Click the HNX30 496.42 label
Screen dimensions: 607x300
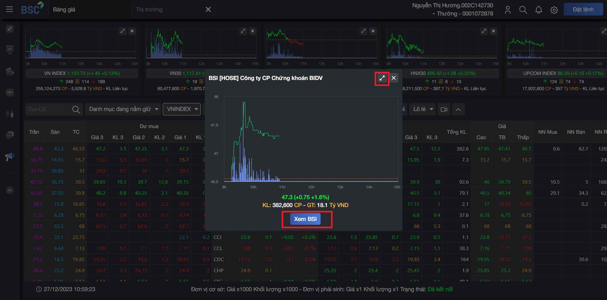click(443, 73)
